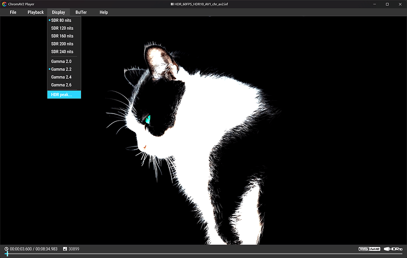Collapse the Display menu
Image resolution: width=407 pixels, height=258 pixels.
(58, 12)
